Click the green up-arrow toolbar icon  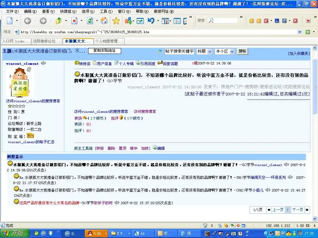click(x=59, y=21)
